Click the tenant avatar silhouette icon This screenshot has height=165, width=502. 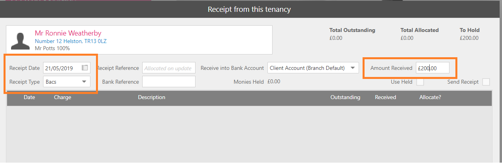pos(21,41)
